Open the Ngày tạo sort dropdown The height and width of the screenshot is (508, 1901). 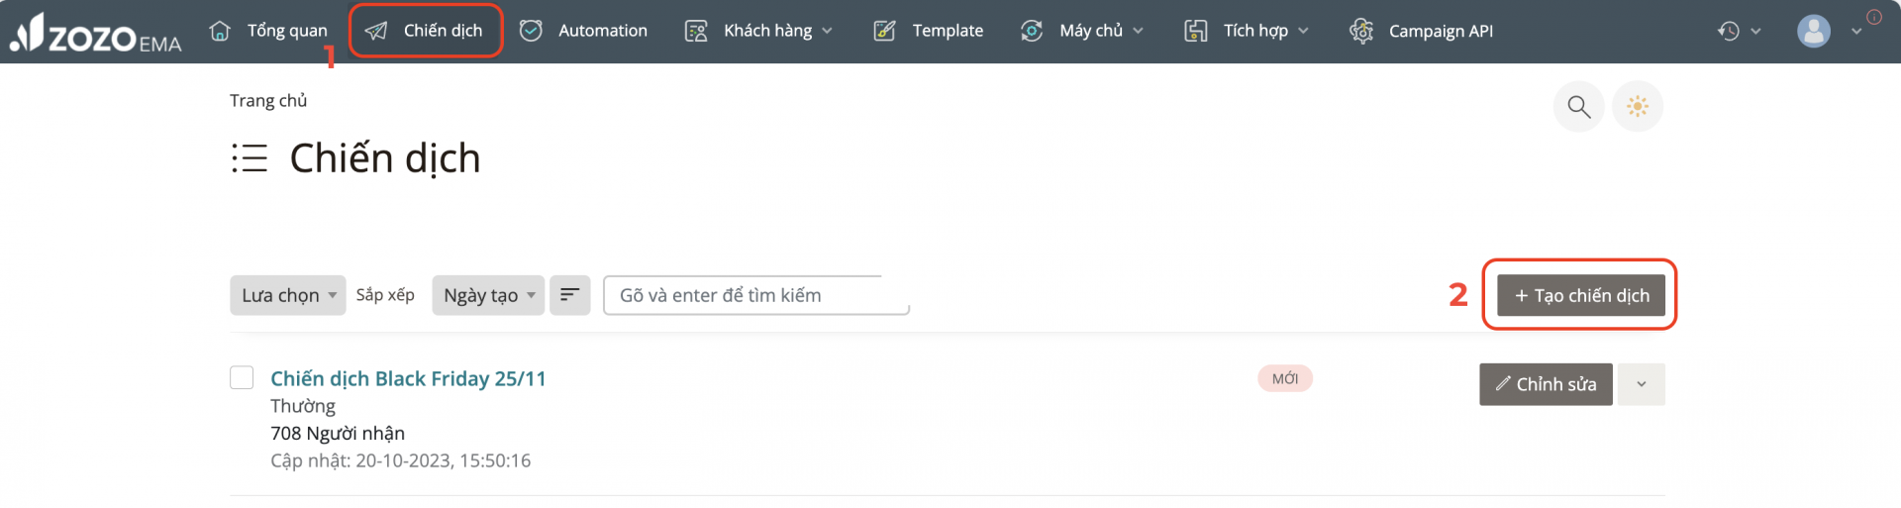(488, 295)
